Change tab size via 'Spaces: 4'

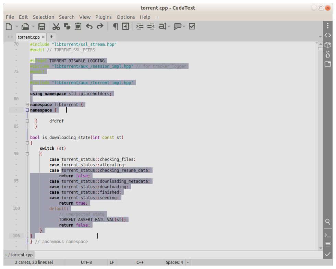coord(175,262)
